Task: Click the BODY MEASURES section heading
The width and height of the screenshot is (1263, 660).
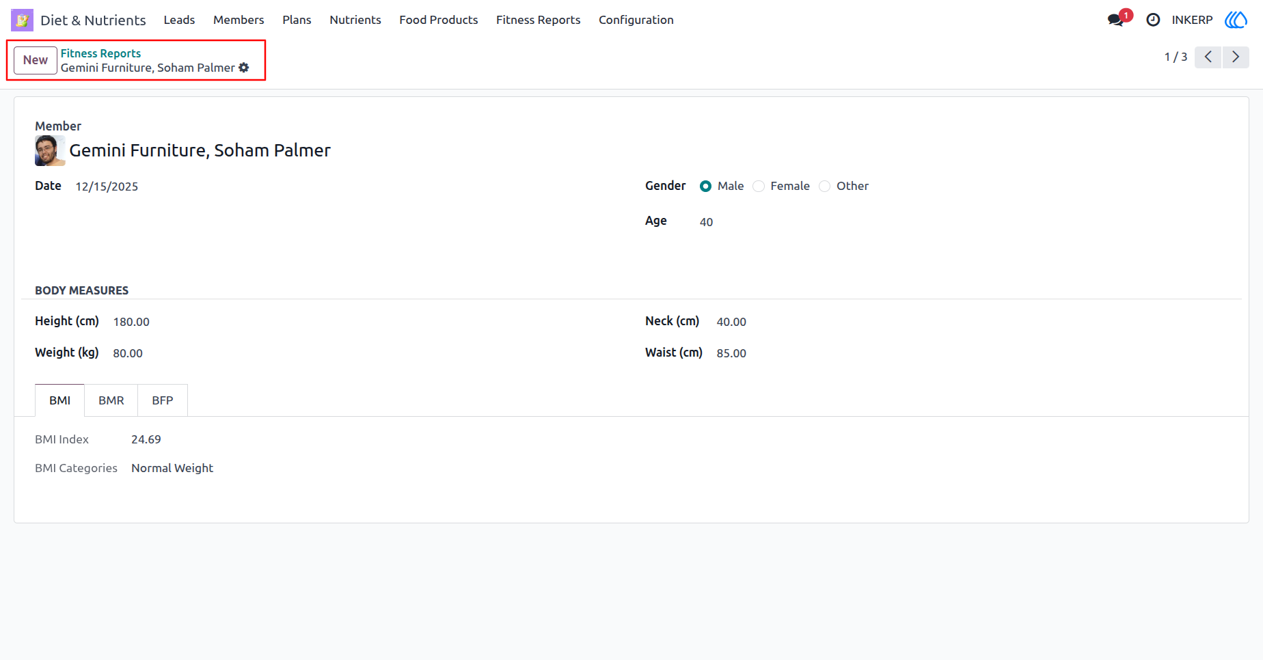Action: [x=81, y=290]
